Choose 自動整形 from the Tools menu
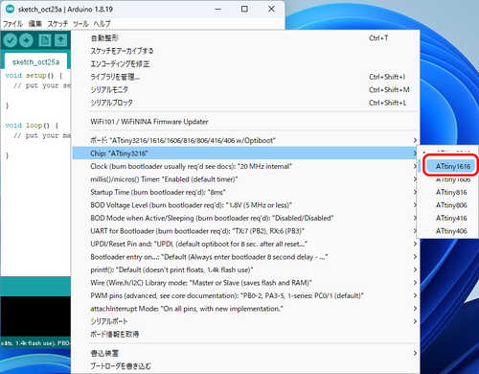 (x=245, y=38)
